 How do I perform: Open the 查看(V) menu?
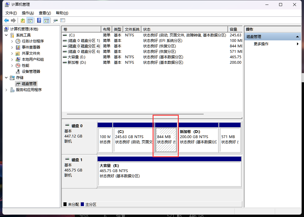click(45, 13)
